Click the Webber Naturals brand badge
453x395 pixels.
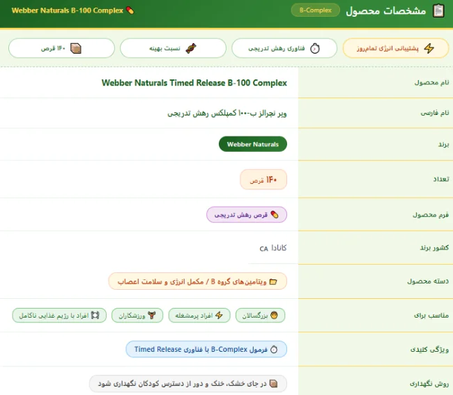253,144
